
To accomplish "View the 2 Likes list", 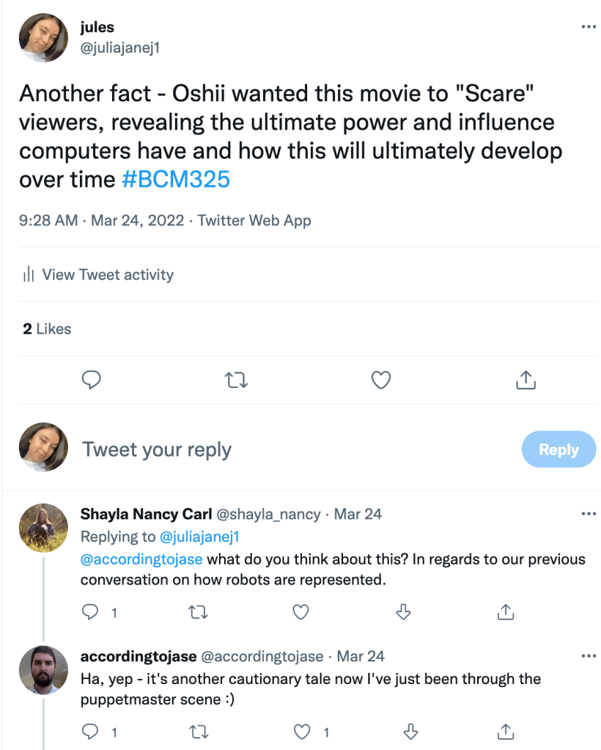I will [x=47, y=329].
